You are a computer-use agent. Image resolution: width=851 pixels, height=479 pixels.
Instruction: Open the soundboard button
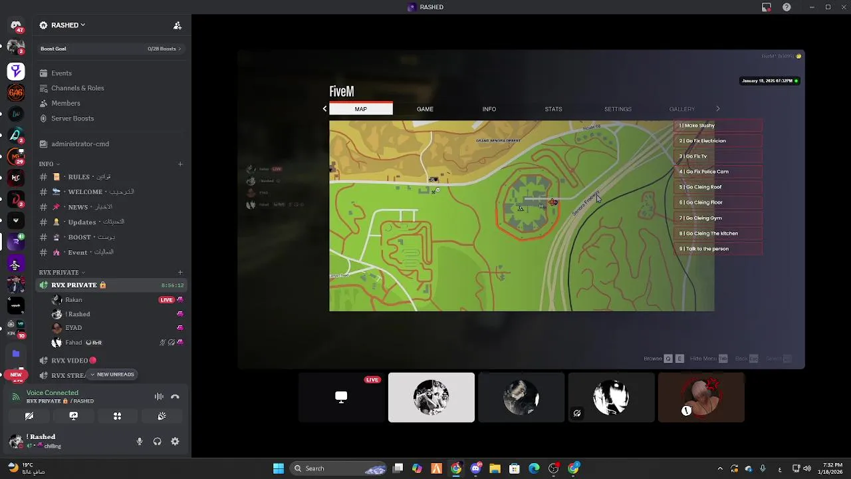162,416
